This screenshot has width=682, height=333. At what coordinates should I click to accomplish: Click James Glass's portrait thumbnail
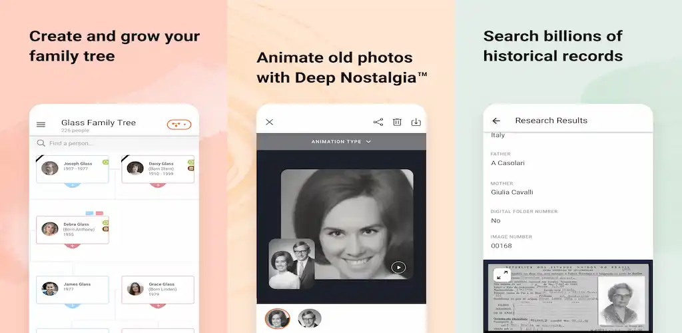(49, 288)
